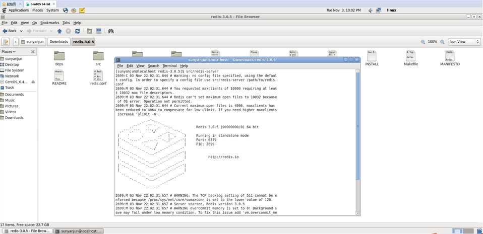This screenshot has height=234, width=483.
Task: Go to Downloads in path bar
Action: coord(59,41)
